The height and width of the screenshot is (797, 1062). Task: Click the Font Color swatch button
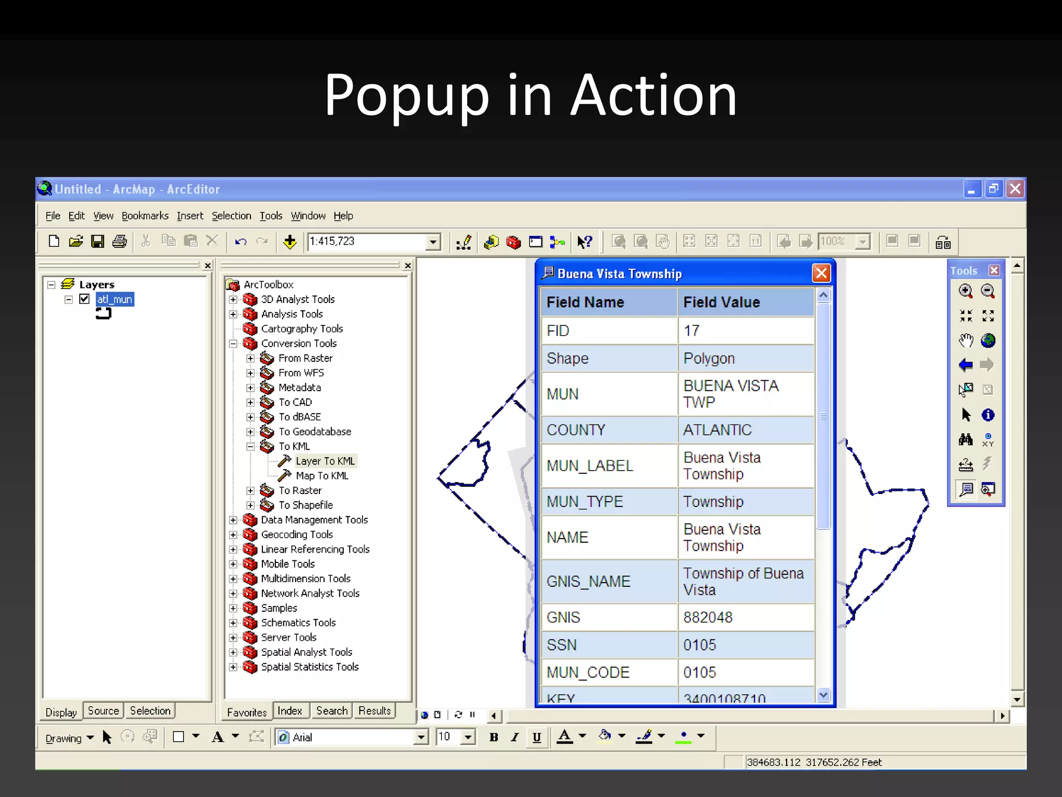tap(565, 737)
